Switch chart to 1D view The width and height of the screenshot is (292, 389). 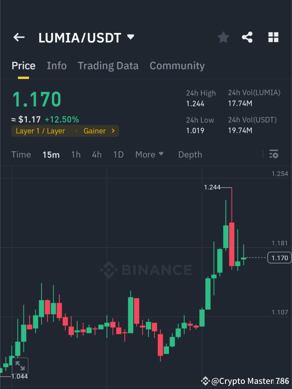(118, 154)
